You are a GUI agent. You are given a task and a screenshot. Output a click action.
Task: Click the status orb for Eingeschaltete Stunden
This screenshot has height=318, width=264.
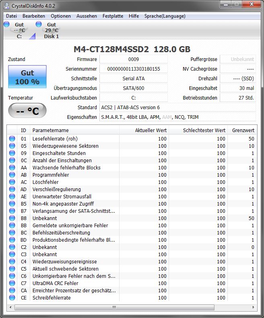[12, 153]
